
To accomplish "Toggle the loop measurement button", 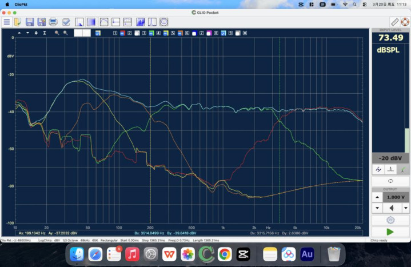I will pyautogui.click(x=390, y=181).
